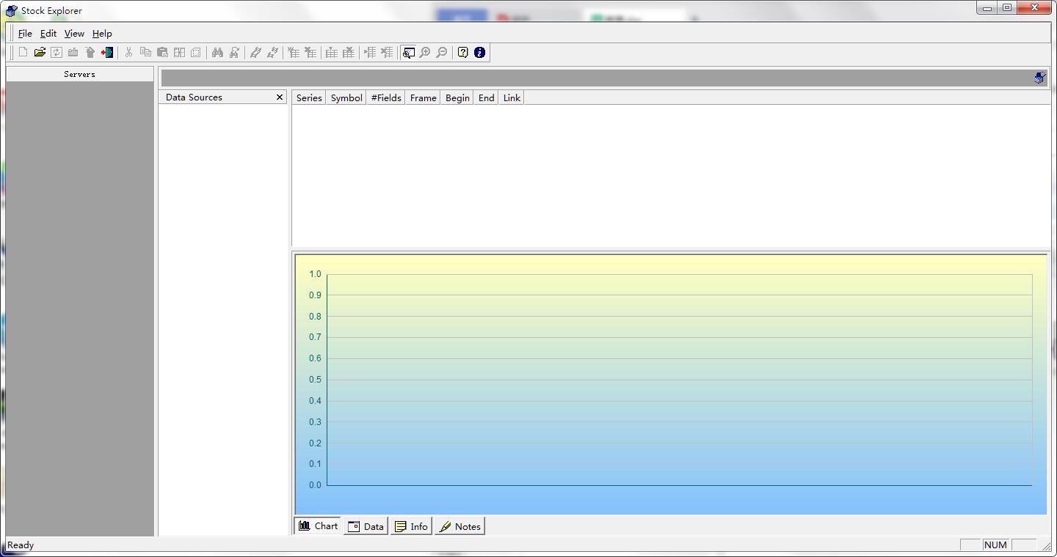This screenshot has height=557, width=1057.
Task: Open the File menu
Action: (x=25, y=34)
